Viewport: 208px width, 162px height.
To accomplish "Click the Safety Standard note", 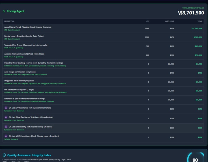I will tap(11, 139).
